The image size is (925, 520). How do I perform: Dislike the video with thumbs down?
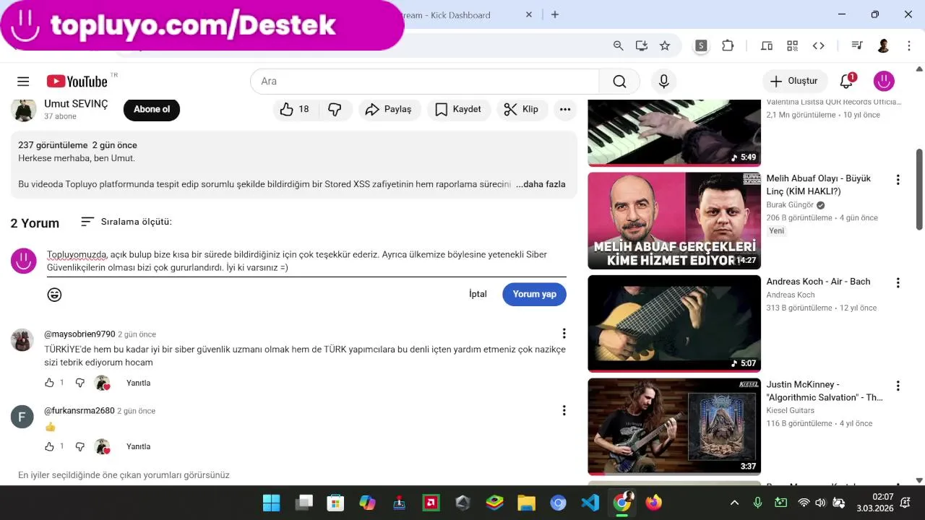point(335,109)
